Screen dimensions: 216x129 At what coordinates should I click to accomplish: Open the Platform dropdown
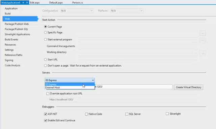click(127, 11)
